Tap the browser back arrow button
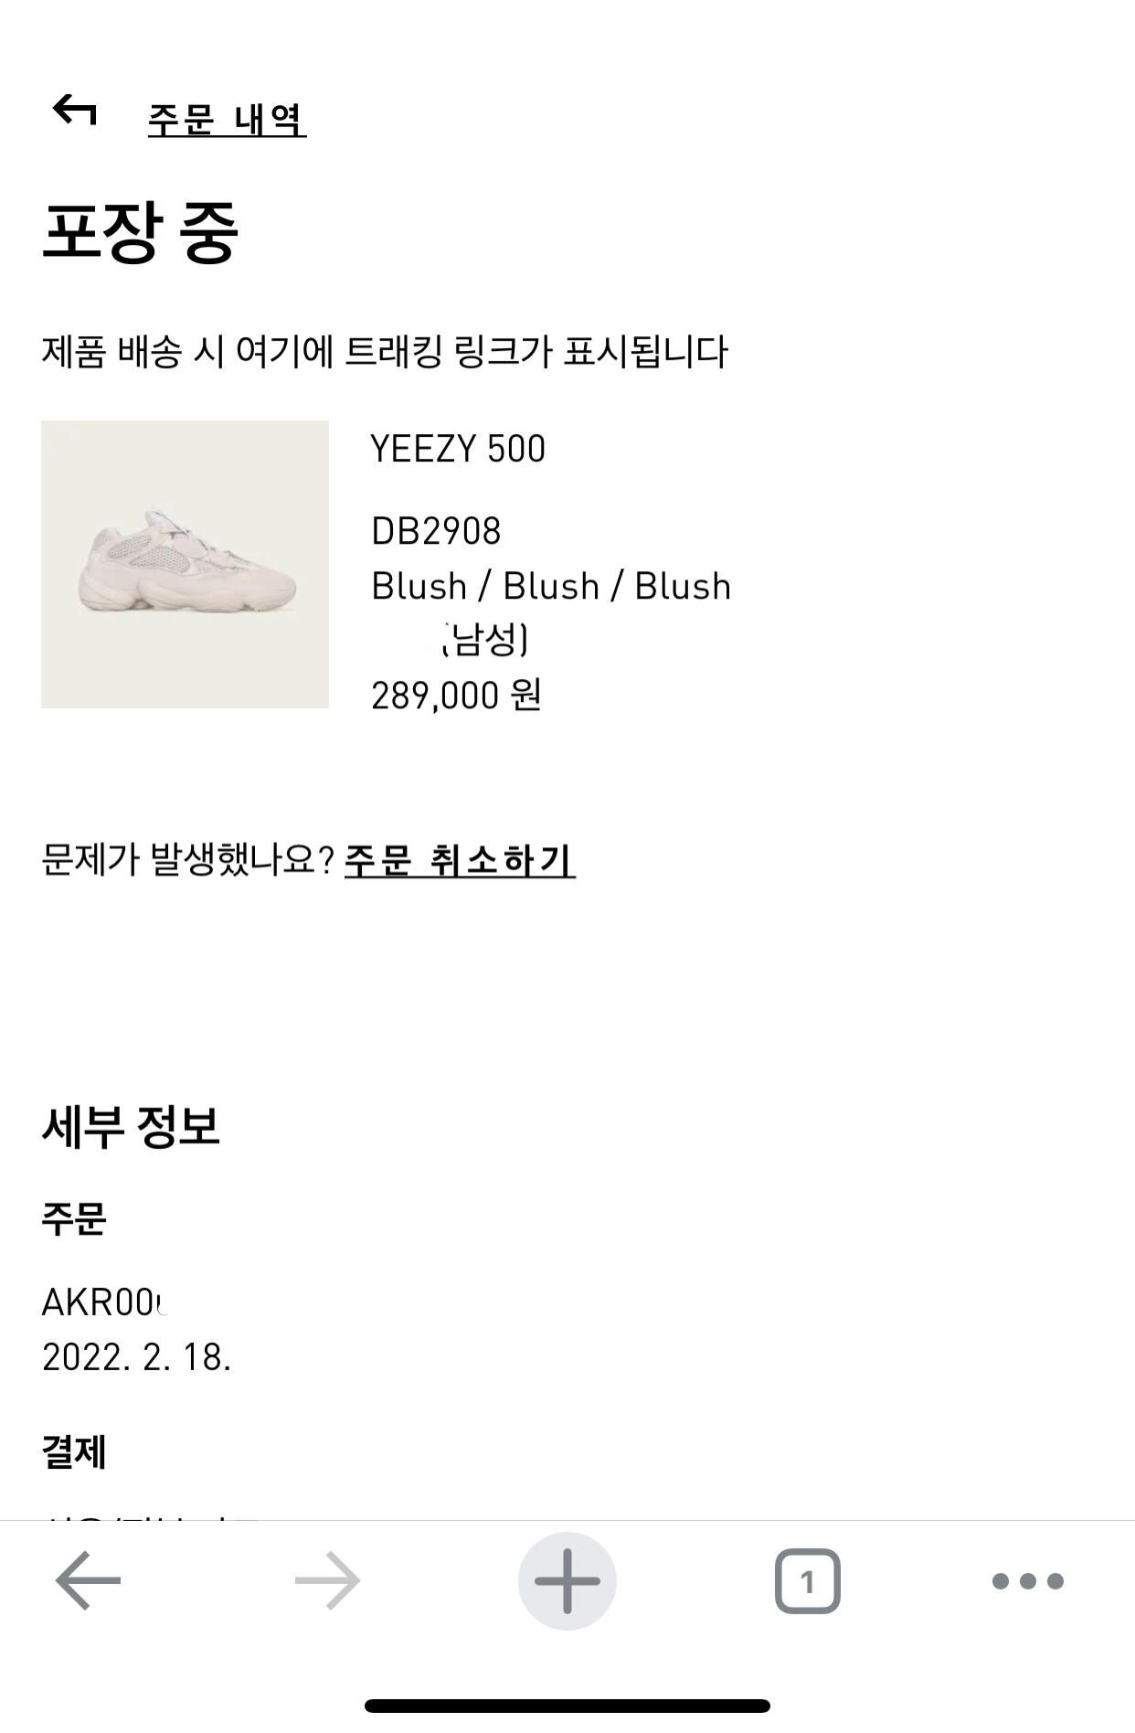 (x=88, y=1580)
